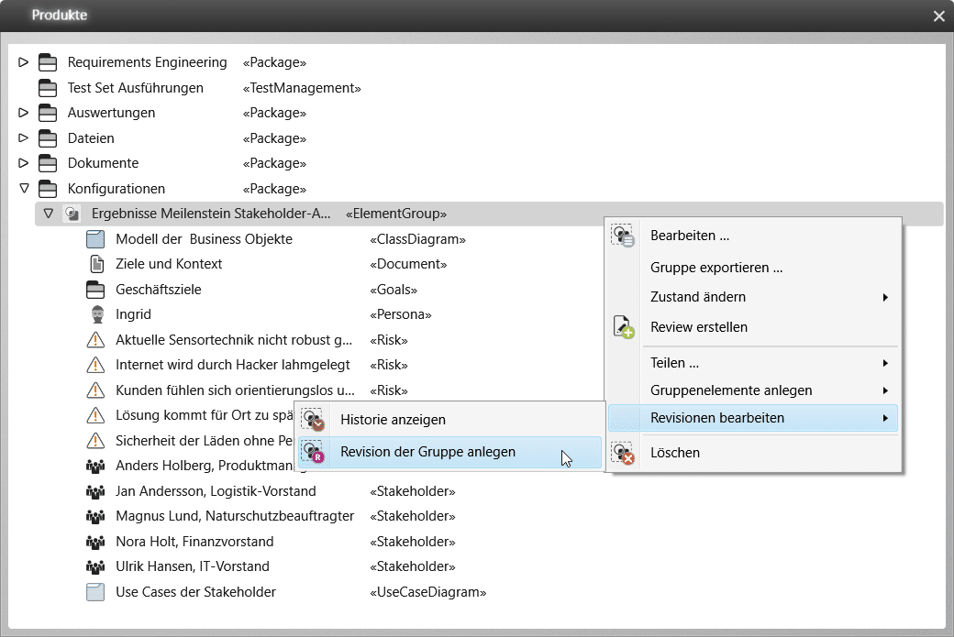Click the red Löschen icon
Screen dimensions: 954x637
point(624,453)
